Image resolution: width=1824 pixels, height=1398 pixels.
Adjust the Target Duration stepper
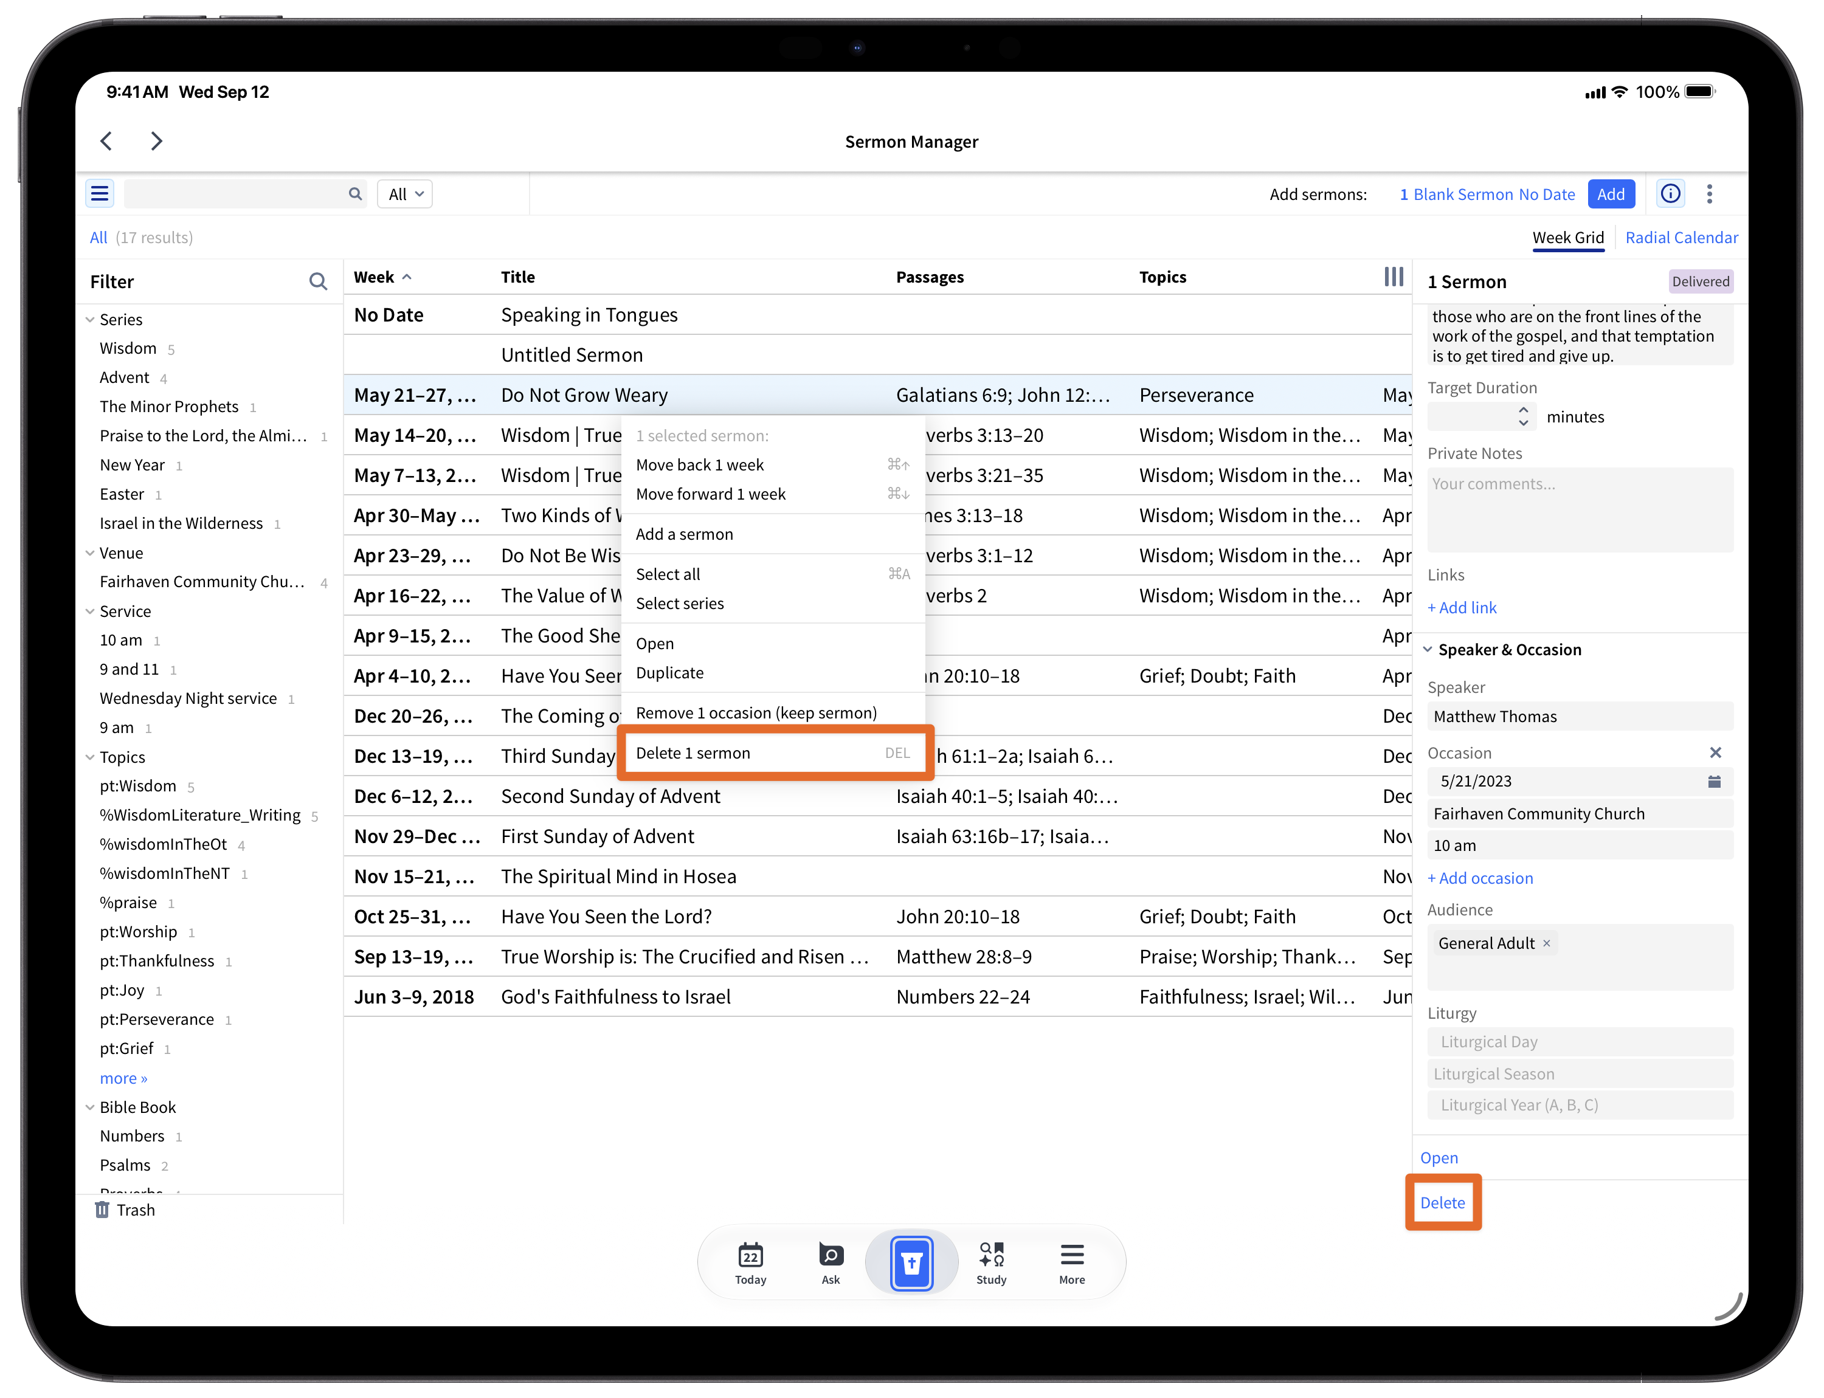pyautogui.click(x=1524, y=416)
